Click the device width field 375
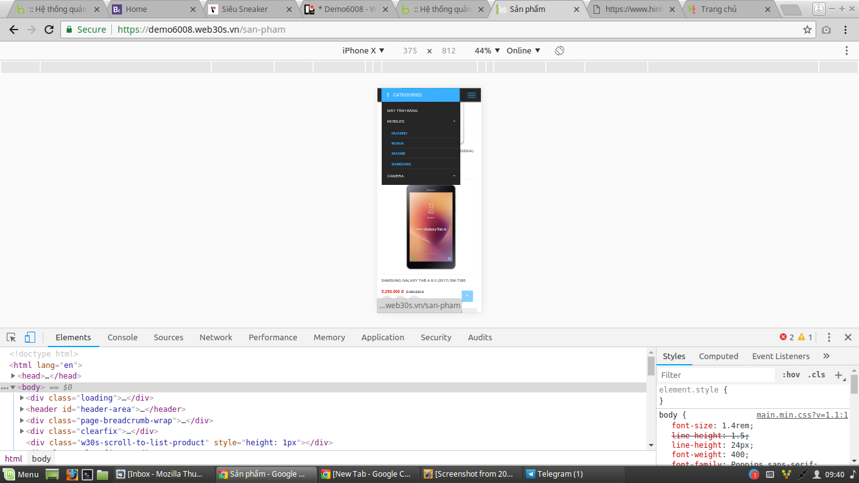This screenshot has width=859, height=483. pyautogui.click(x=410, y=50)
